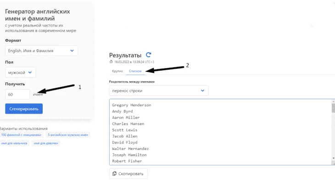
Task: Click the scrollbar down arrow in results list
Action: (333, 158)
